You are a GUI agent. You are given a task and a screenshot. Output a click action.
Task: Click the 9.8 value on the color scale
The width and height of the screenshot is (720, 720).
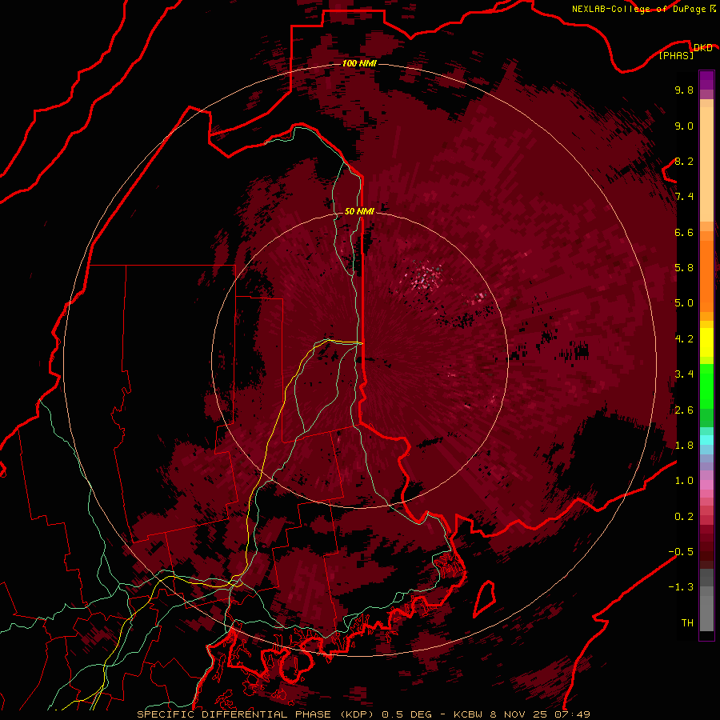click(684, 90)
